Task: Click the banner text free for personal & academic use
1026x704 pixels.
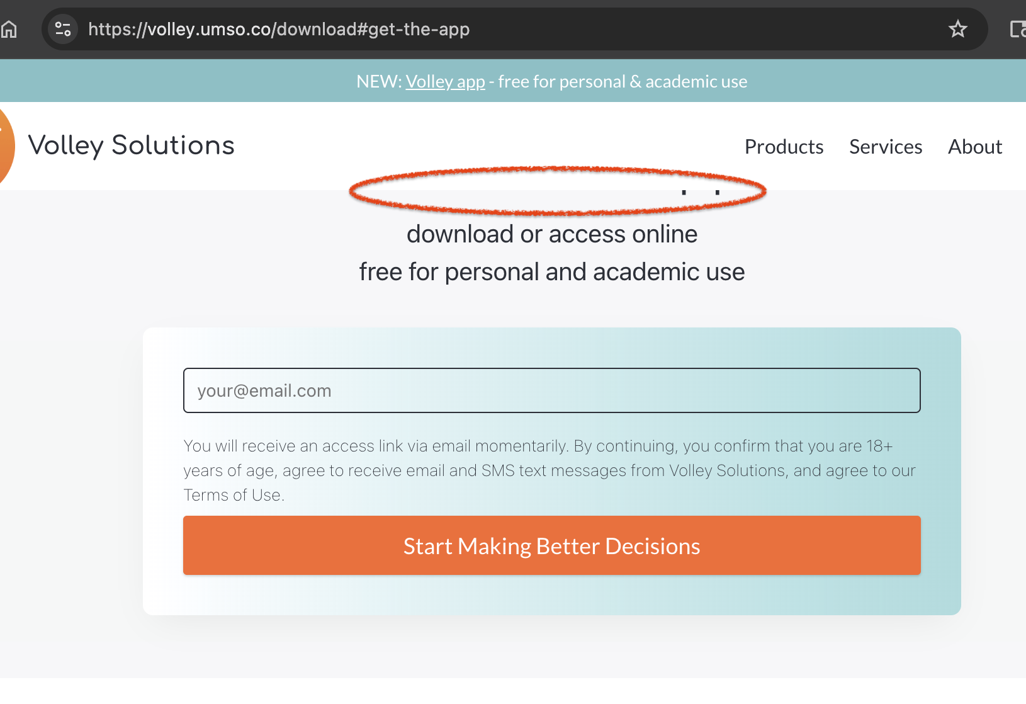Action: point(623,81)
